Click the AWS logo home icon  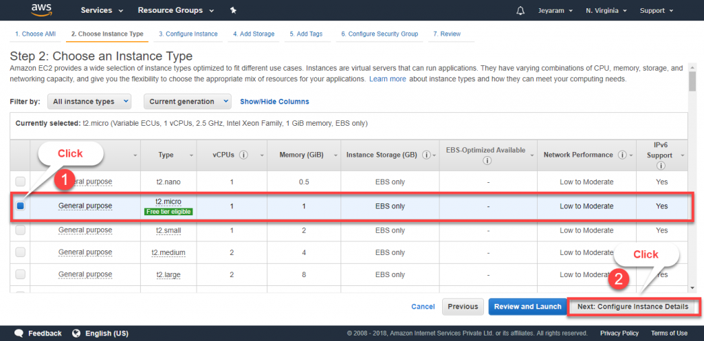tap(42, 10)
